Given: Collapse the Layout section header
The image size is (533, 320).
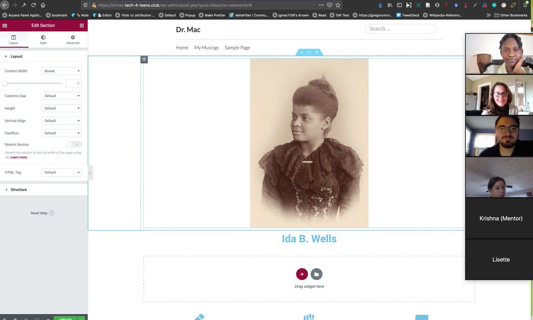Looking at the screenshot, I should click(x=16, y=56).
